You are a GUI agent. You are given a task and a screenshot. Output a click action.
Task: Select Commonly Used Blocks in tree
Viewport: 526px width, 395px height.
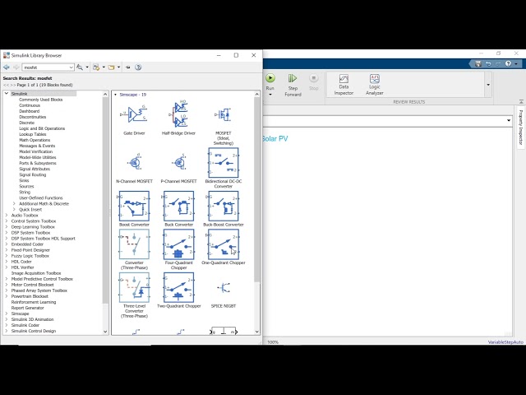point(40,100)
